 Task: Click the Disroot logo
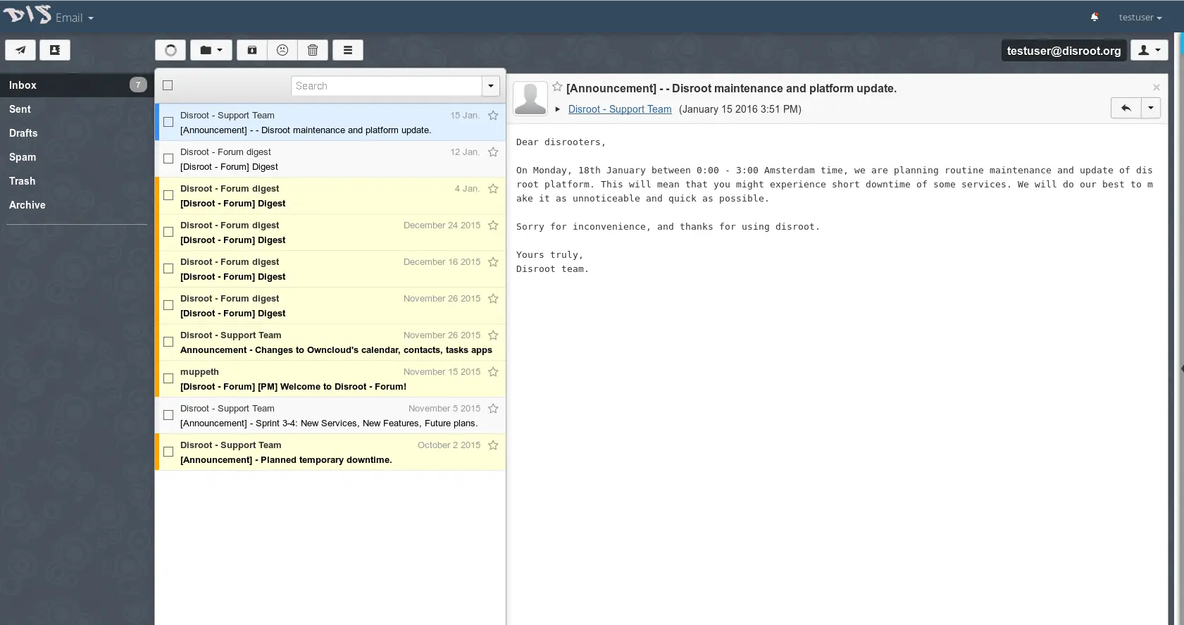pyautogui.click(x=27, y=14)
